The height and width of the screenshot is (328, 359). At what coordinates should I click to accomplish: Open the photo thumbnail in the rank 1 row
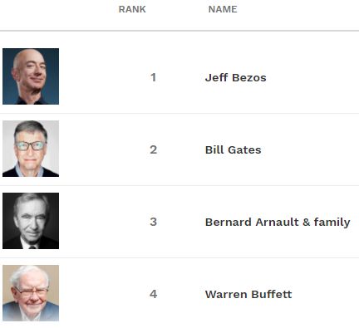pyautogui.click(x=31, y=76)
